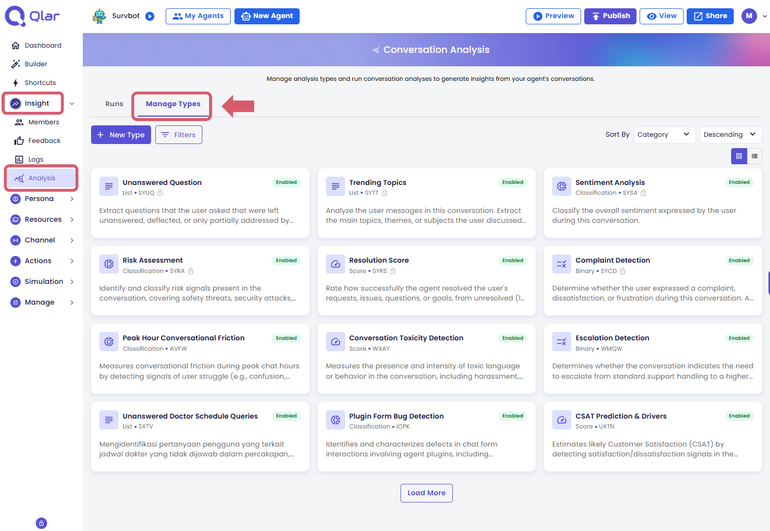
Task: Click the Survbot robot avatar
Action: [x=99, y=16]
